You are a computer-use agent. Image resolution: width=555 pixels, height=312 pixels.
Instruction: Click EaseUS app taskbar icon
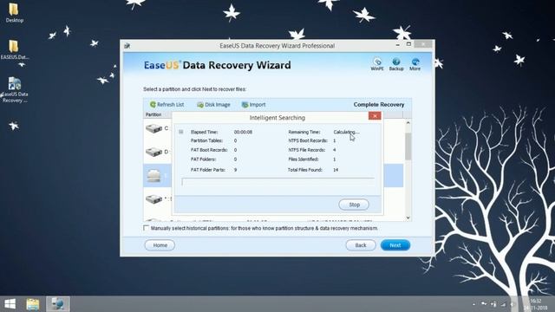[x=58, y=304]
